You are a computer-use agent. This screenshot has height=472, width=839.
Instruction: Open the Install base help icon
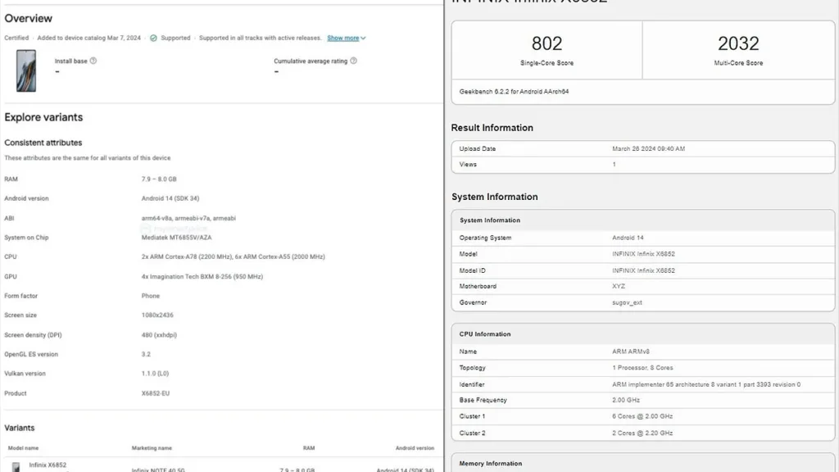coord(93,61)
